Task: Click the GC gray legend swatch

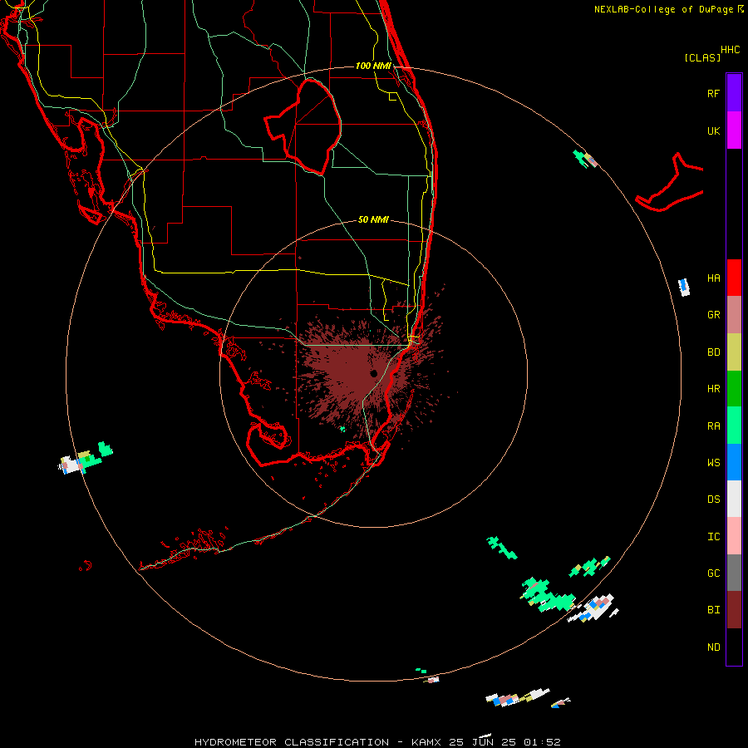Action: pos(734,573)
